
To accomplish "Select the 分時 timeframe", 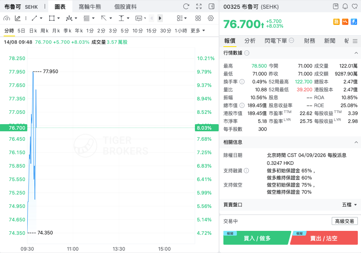I will pyautogui.click(x=9, y=30).
